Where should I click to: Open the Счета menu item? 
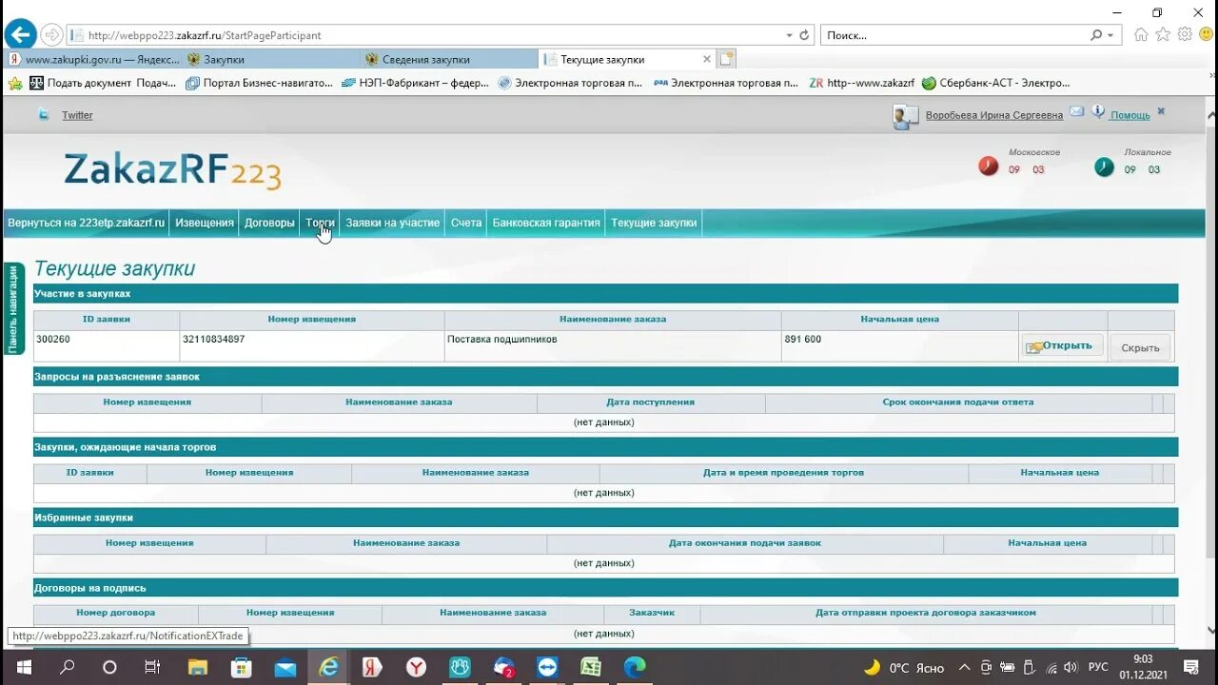coord(466,223)
